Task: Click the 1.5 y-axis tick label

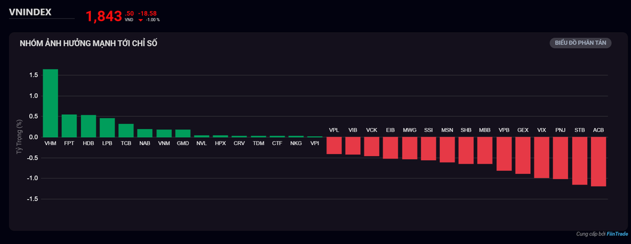Action: (x=33, y=75)
